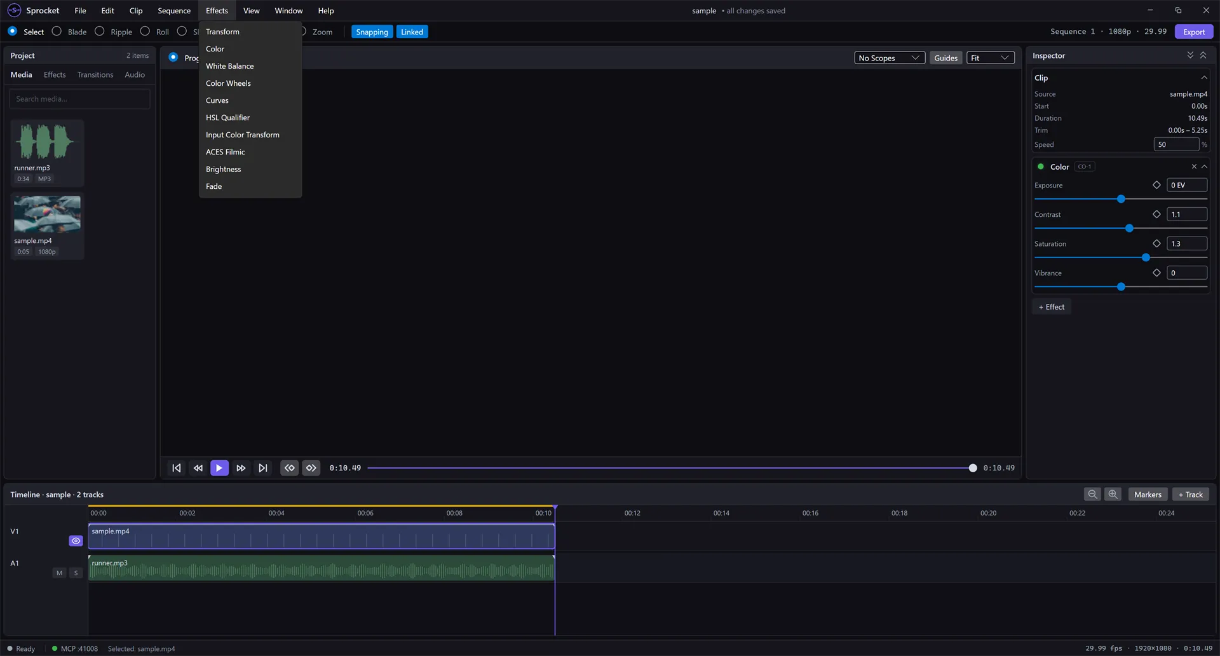This screenshot has height=656, width=1220.
Task: Select the runner.mp3 waveform thumbnail
Action: pos(46,141)
